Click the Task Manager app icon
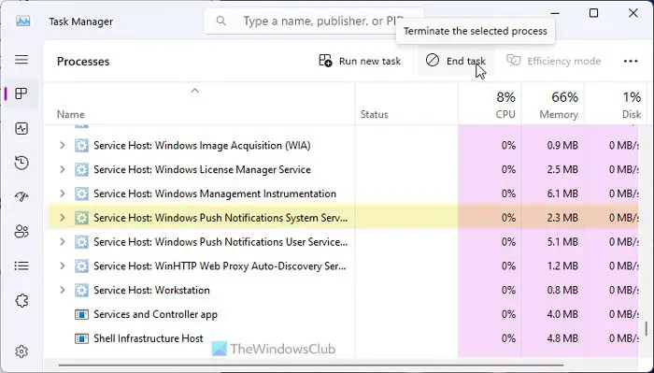Viewport: 654px width, 373px height. [23, 21]
